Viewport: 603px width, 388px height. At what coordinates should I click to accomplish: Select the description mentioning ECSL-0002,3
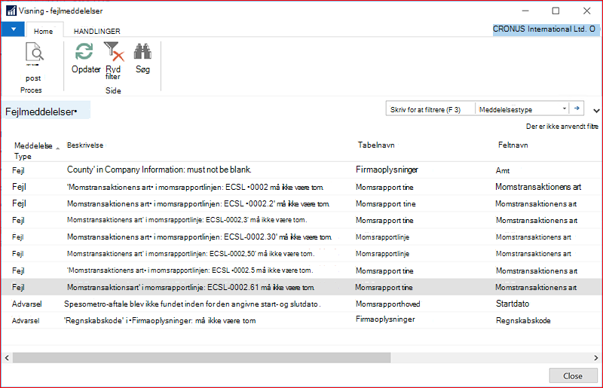click(186, 220)
